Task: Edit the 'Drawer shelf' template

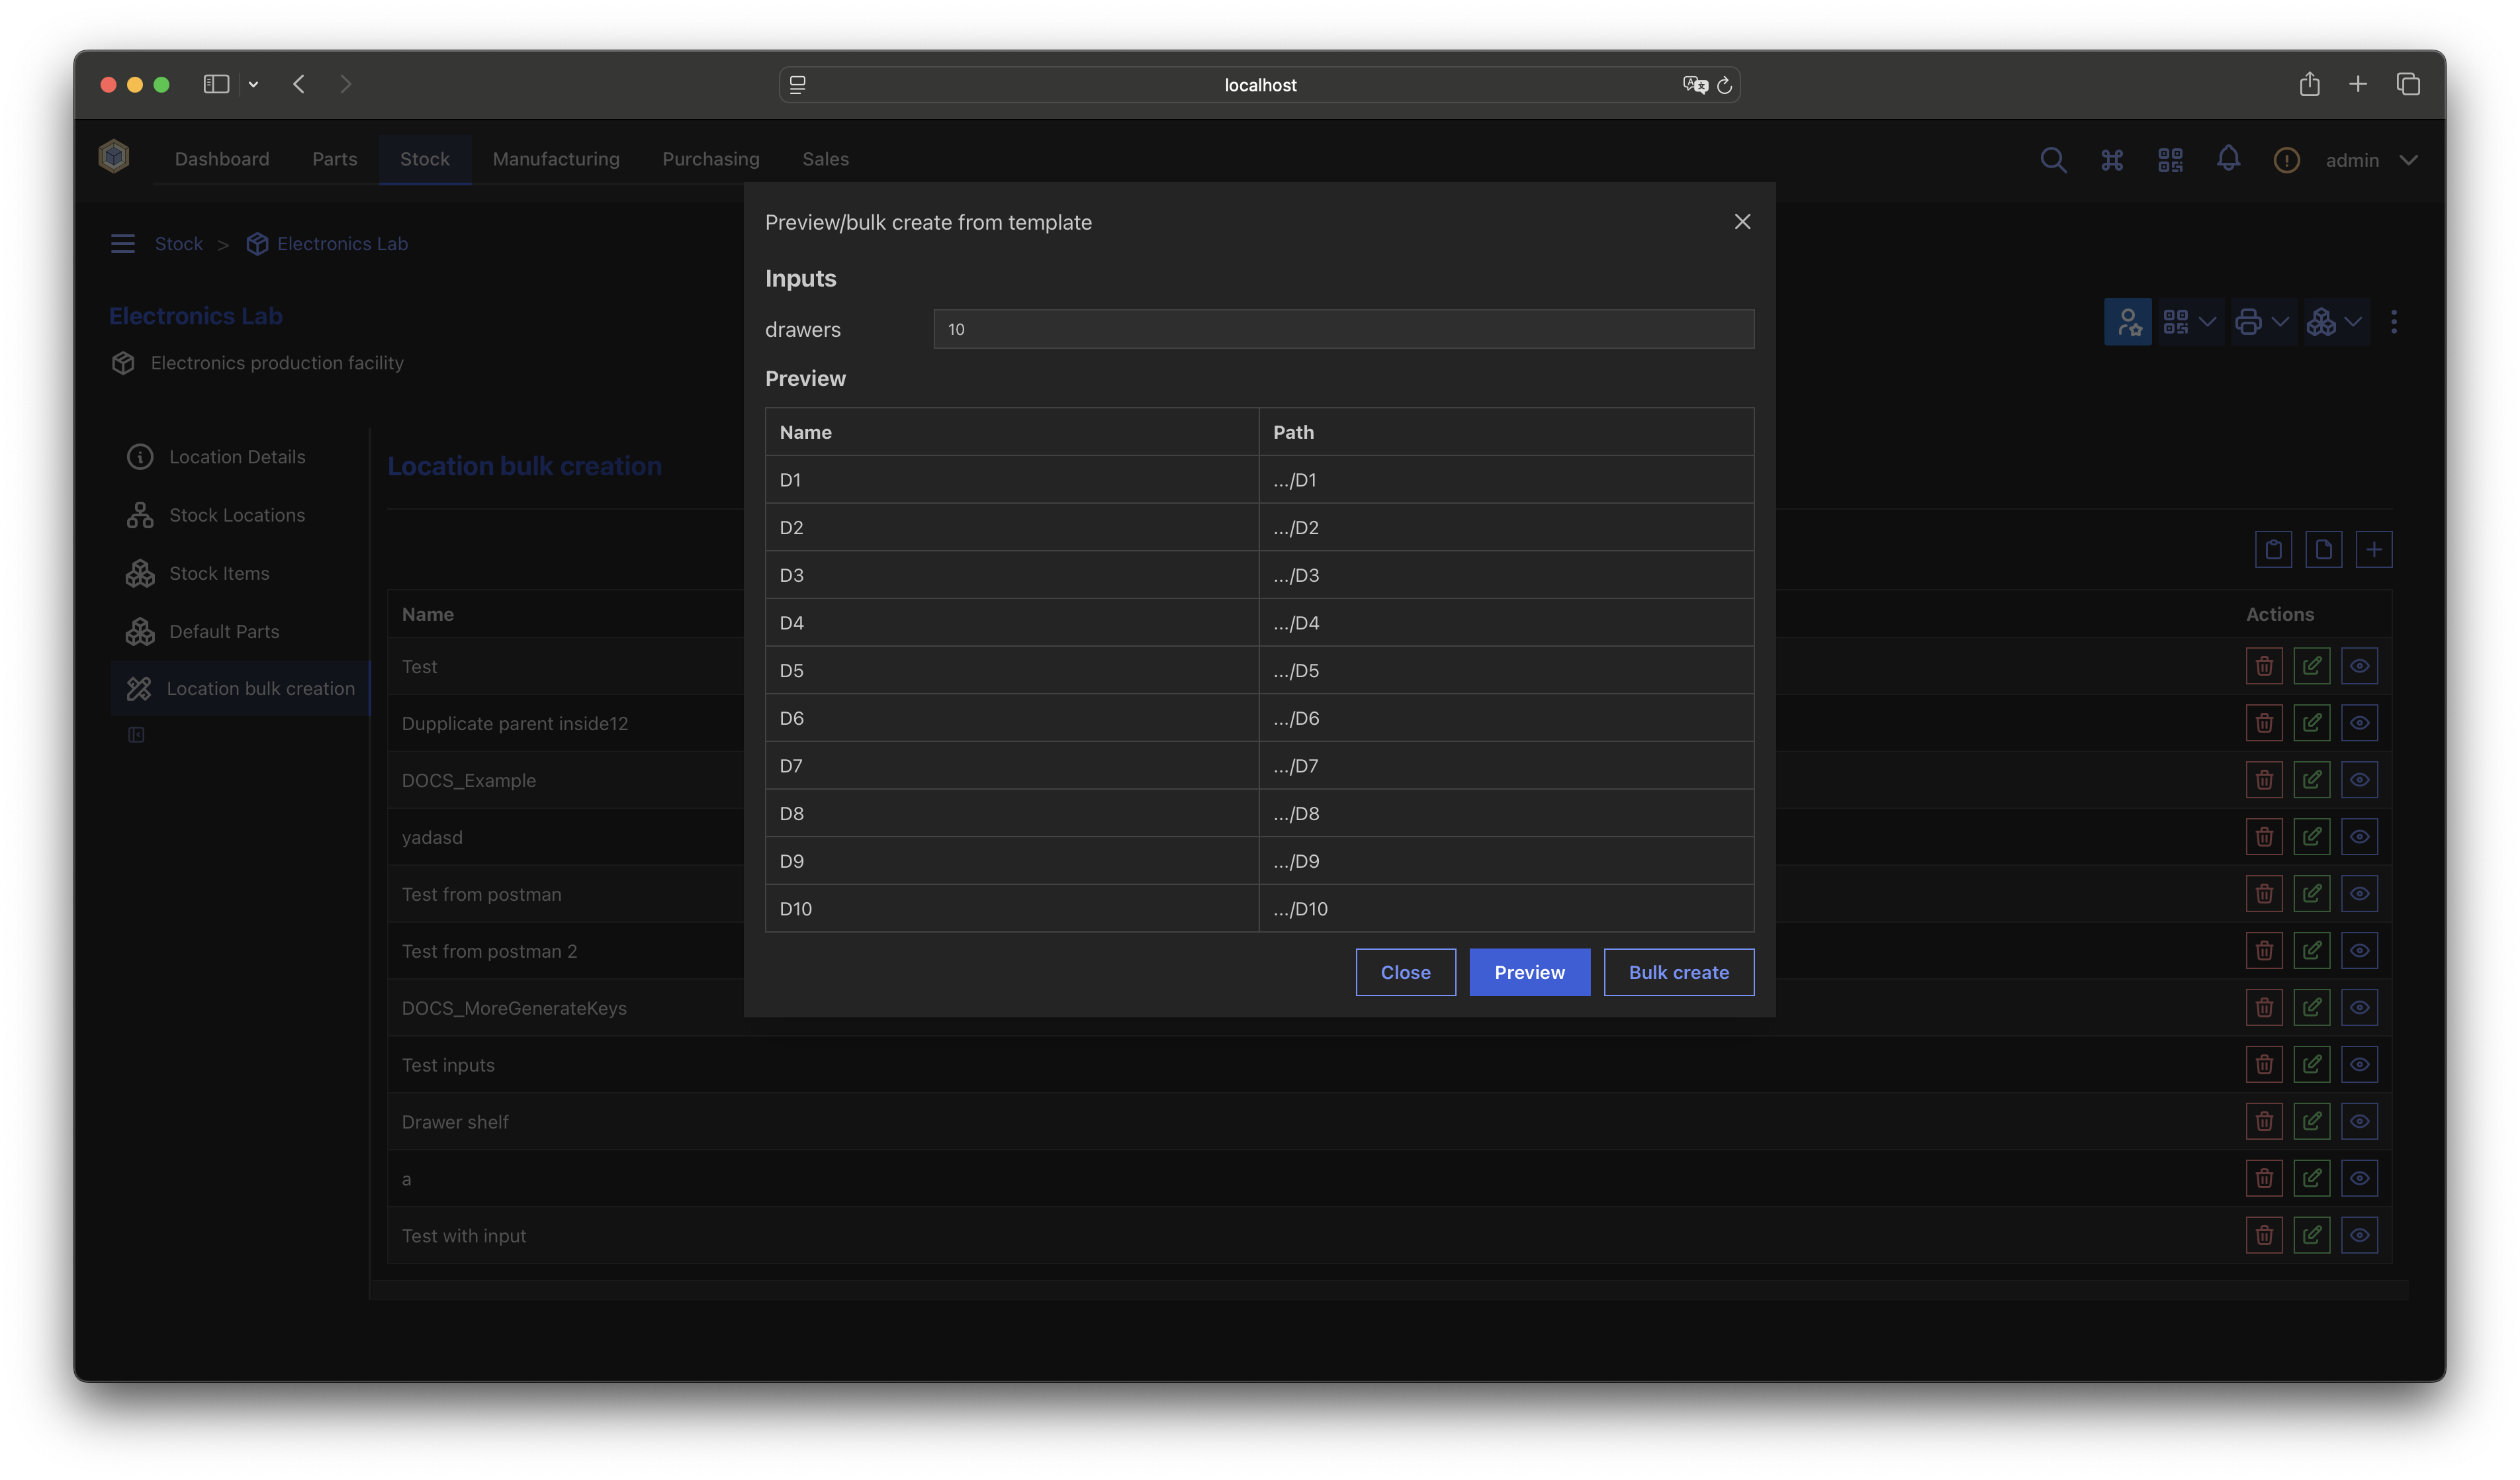Action: 2311,1122
